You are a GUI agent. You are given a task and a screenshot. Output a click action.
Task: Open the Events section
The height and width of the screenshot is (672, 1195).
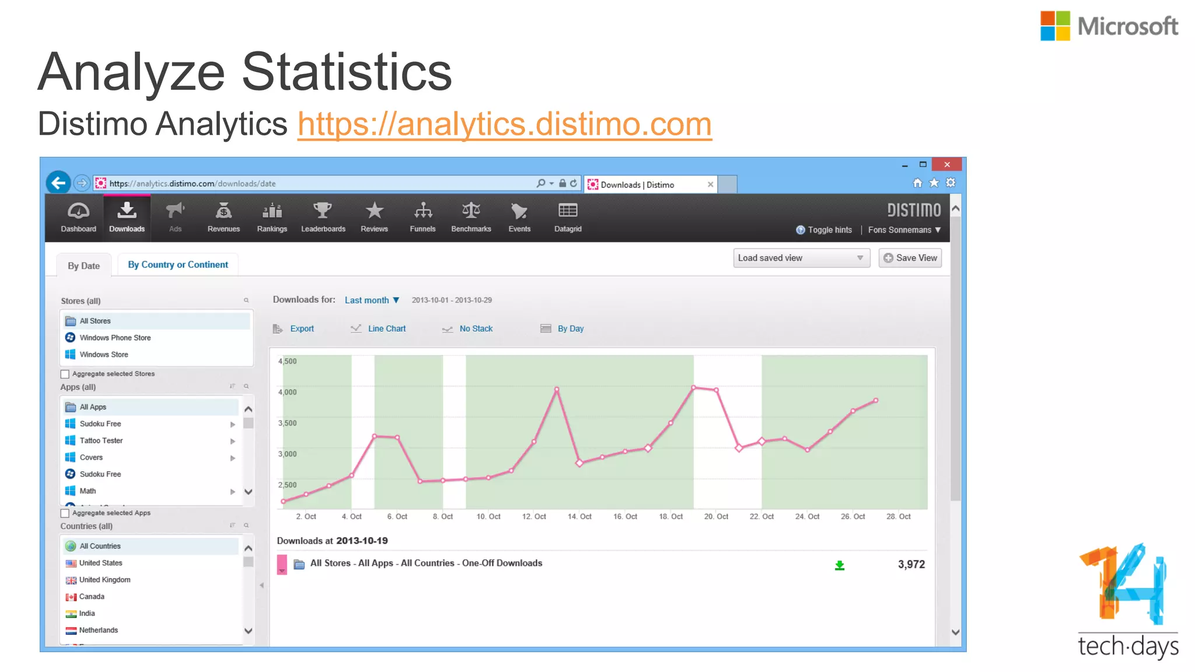(x=519, y=218)
